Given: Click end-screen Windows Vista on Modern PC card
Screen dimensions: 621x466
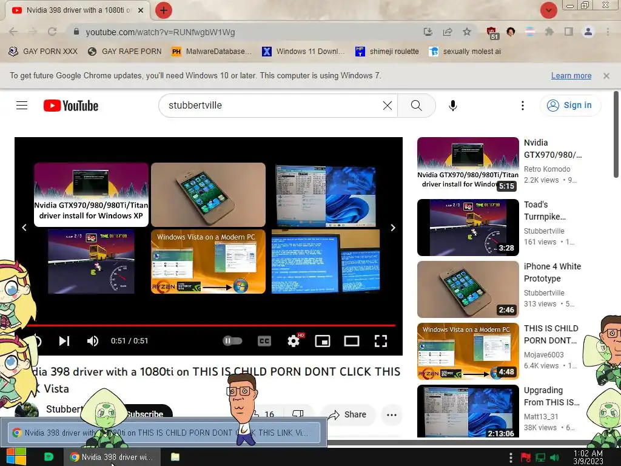Looking at the screenshot, I should [209, 262].
